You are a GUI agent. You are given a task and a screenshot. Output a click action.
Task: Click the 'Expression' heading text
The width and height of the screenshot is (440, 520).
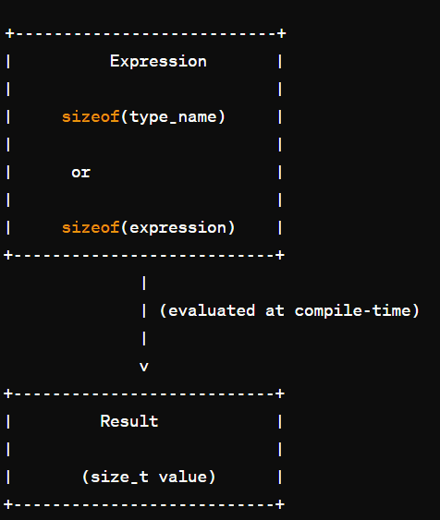click(158, 62)
